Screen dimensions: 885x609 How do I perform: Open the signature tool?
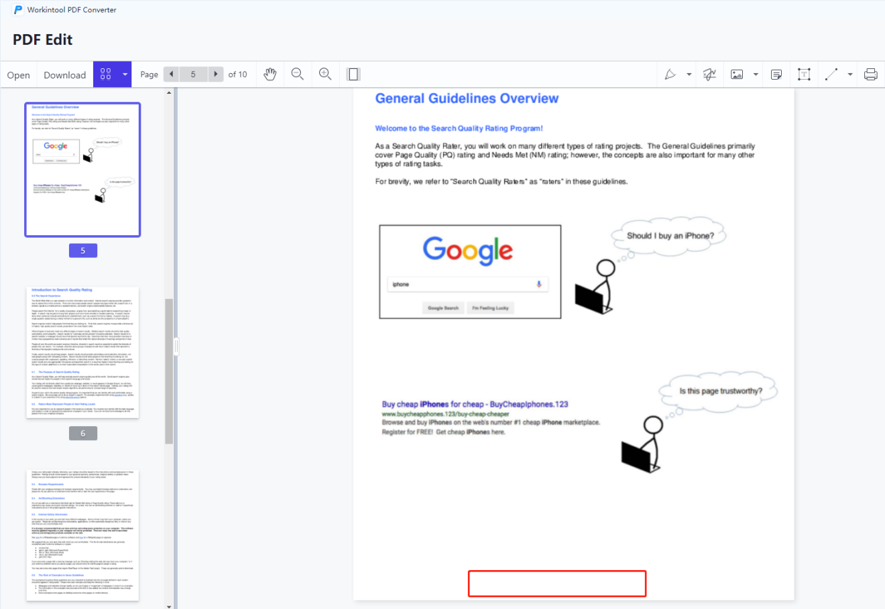[x=709, y=74]
